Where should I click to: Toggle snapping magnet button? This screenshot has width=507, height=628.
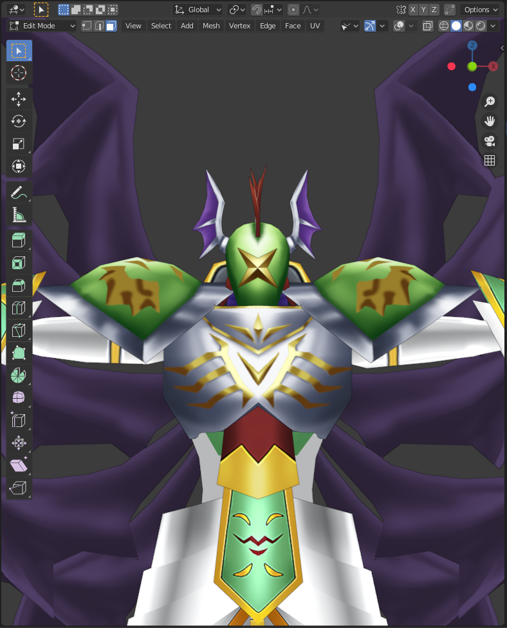pyautogui.click(x=257, y=10)
